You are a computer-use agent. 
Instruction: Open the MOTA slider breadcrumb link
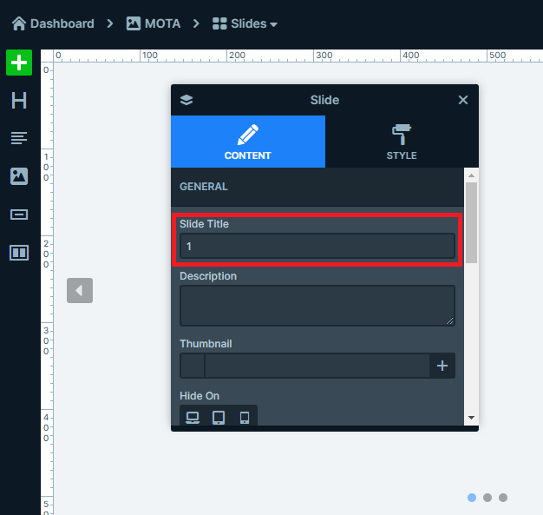[154, 23]
